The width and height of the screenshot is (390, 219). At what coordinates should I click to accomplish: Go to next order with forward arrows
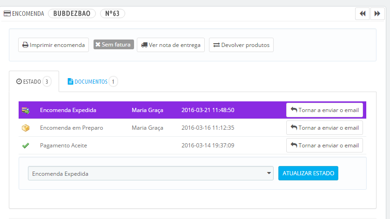377,13
